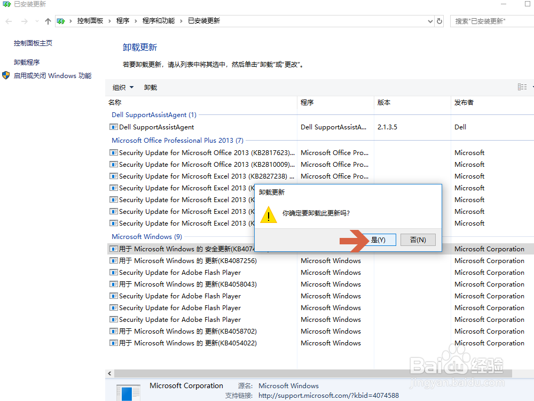Expand the chevron after 程序 breadcrumb
The height and width of the screenshot is (401, 534).
[136, 21]
